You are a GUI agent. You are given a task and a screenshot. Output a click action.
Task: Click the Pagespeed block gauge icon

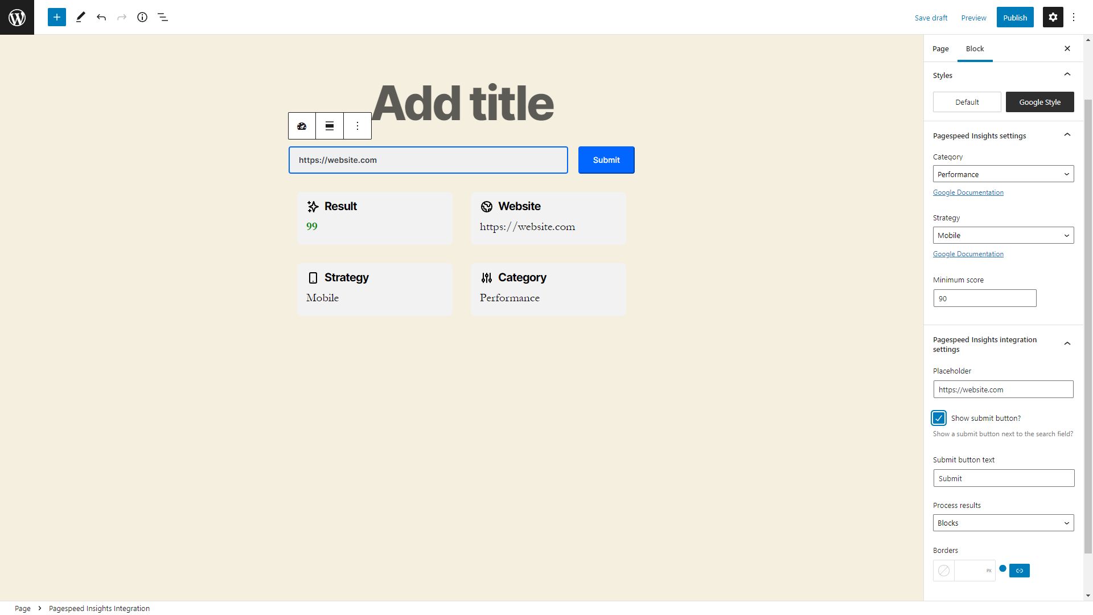coord(302,126)
